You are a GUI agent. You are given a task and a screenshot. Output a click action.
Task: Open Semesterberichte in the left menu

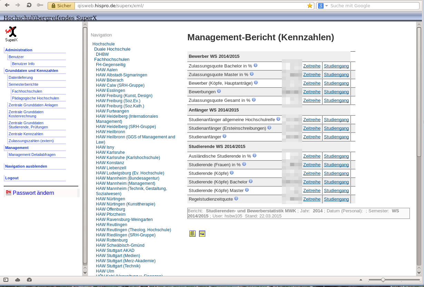coord(23,84)
